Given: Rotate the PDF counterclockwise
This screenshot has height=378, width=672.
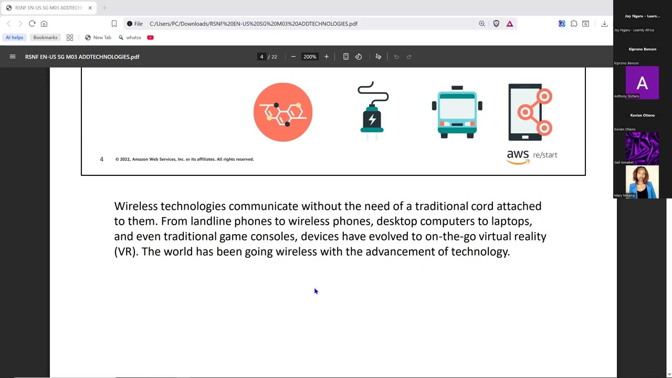Looking at the screenshot, I should pos(359,57).
